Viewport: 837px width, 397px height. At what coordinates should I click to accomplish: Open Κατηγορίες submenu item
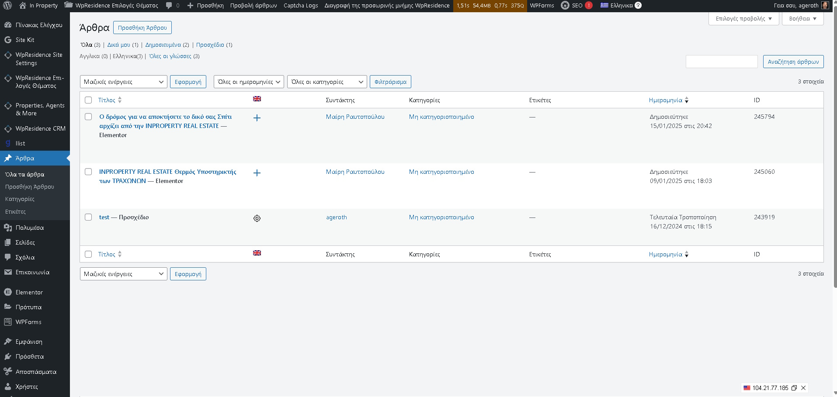tap(20, 199)
